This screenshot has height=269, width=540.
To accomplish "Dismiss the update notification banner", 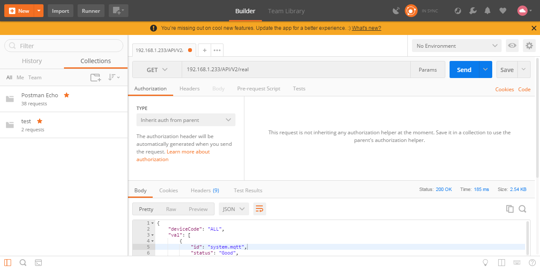I will (534, 28).
